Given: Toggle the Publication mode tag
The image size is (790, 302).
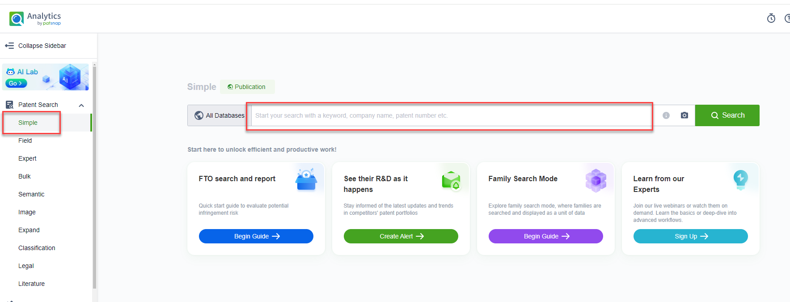Looking at the screenshot, I should coord(247,87).
